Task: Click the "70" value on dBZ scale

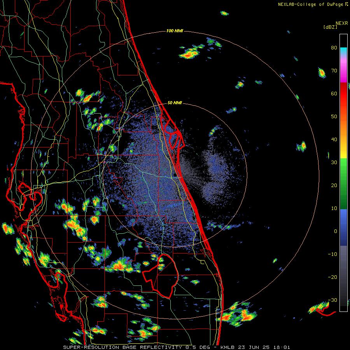Action: tap(334, 70)
